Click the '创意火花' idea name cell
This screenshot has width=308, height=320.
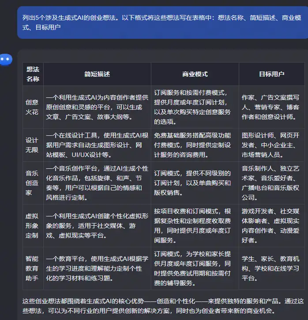point(33,107)
